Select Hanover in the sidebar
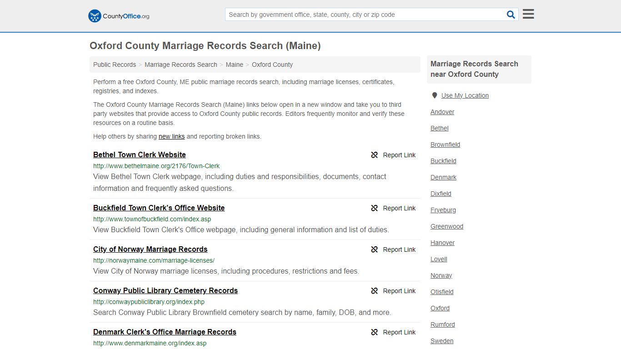Screen dimensions: 621x349 click(x=442, y=243)
